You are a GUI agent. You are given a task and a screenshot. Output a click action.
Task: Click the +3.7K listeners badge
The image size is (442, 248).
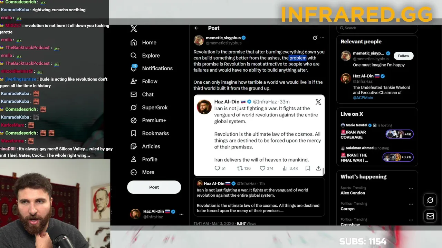pos(398,157)
